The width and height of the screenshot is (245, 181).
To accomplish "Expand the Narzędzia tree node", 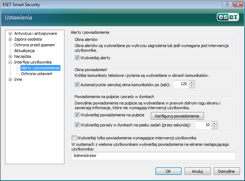I will [10, 56].
